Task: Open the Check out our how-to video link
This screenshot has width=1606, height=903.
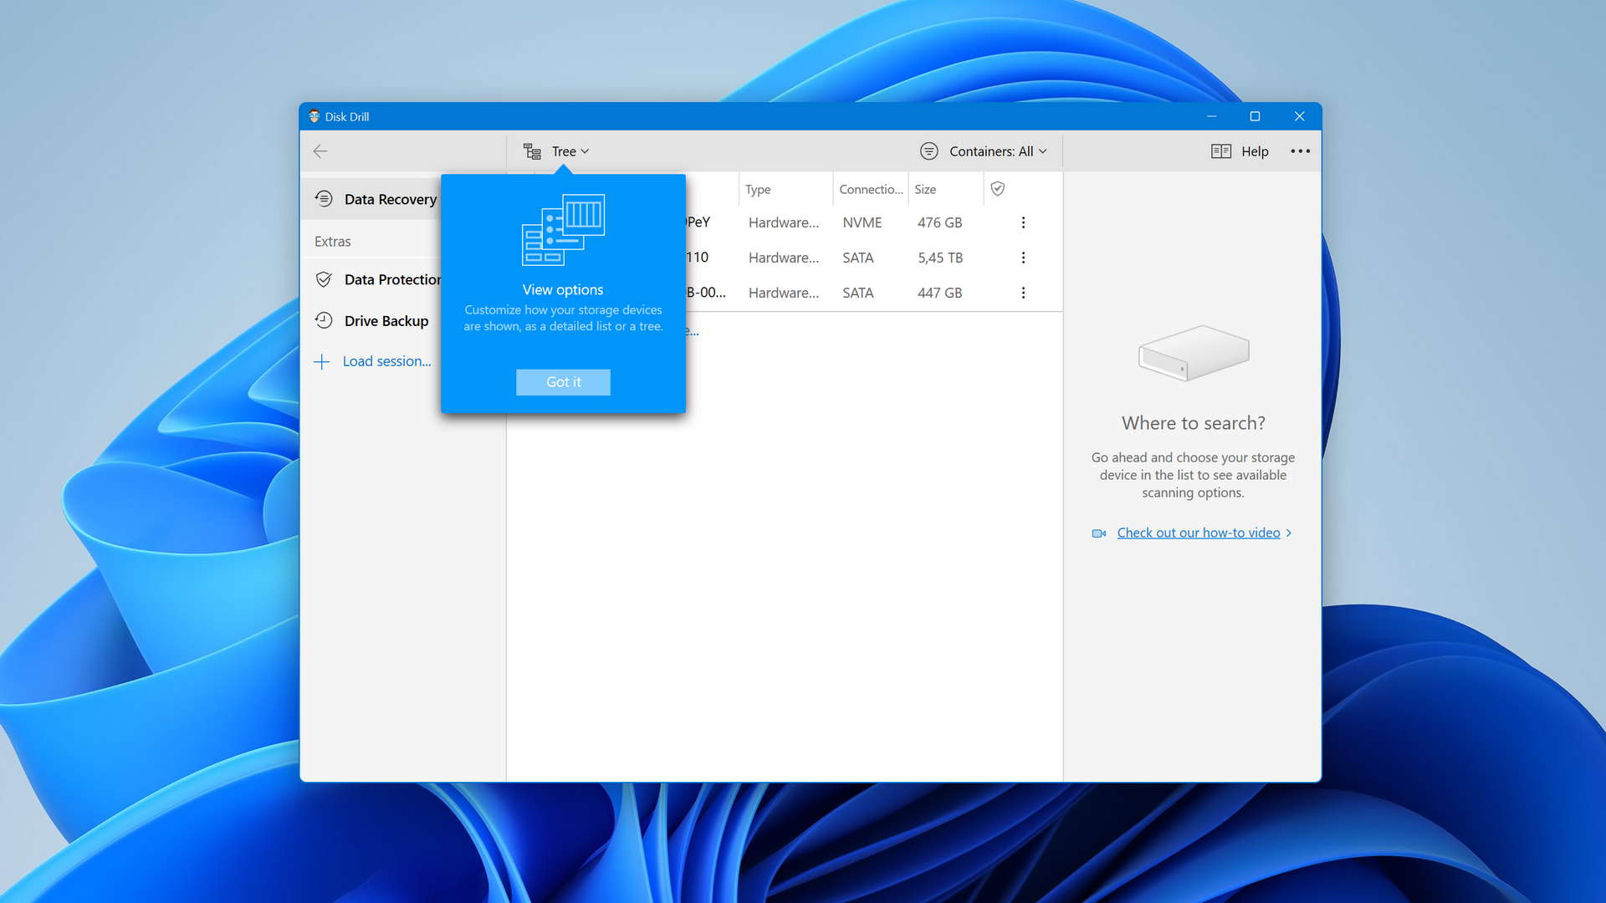Action: (1198, 533)
